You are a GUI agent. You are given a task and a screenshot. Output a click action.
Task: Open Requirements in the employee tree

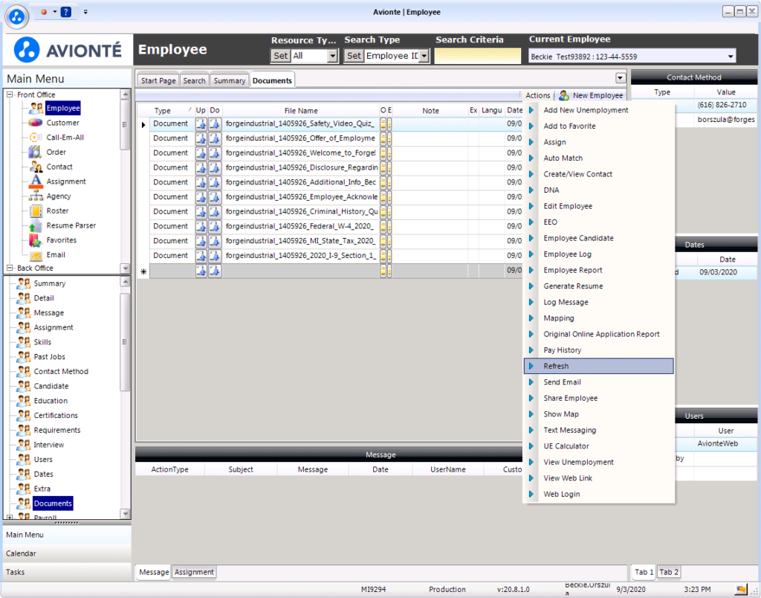[56, 430]
